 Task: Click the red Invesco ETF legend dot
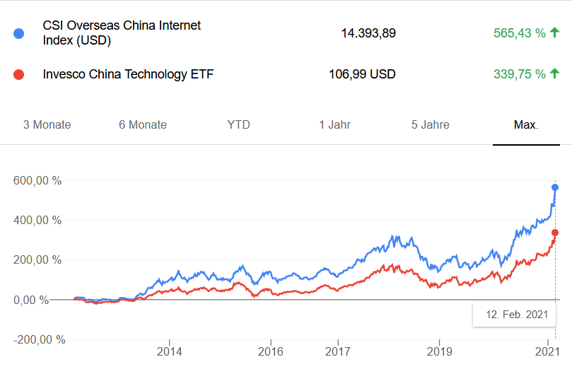pyautogui.click(x=19, y=74)
